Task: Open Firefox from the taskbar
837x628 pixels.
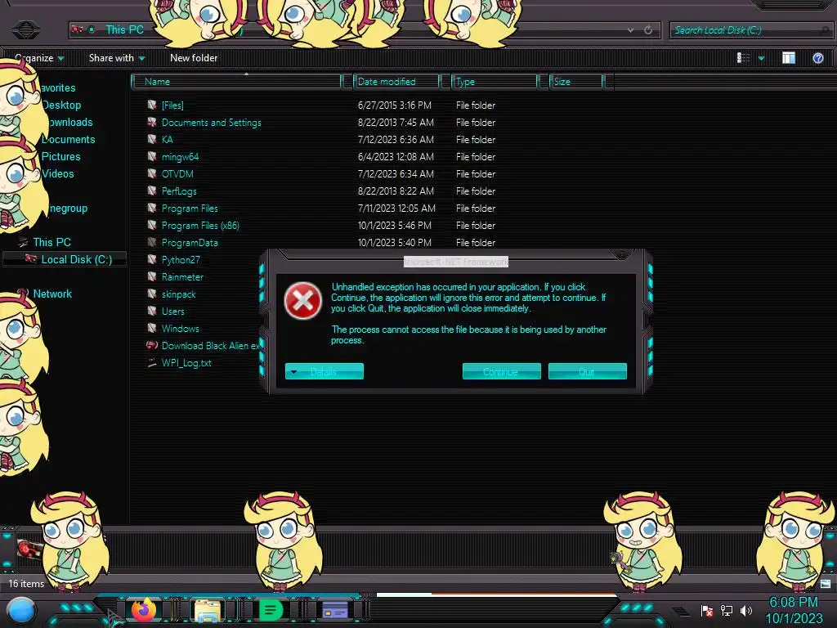Action: pyautogui.click(x=143, y=610)
